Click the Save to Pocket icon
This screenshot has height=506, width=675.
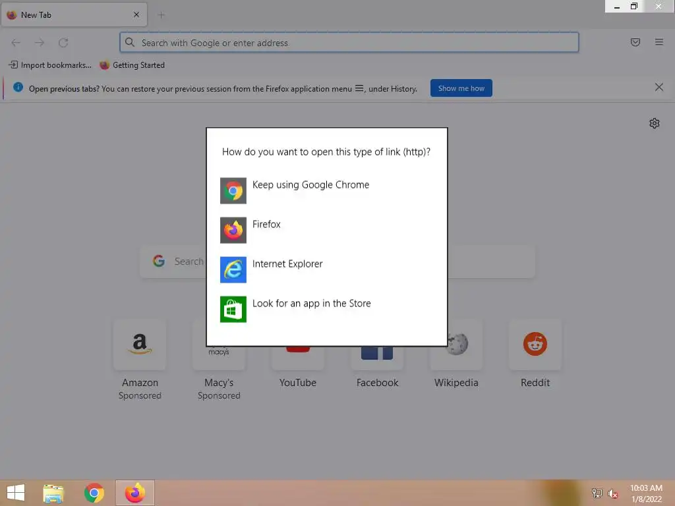pyautogui.click(x=635, y=42)
